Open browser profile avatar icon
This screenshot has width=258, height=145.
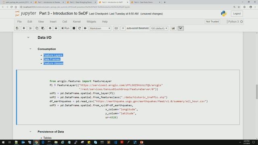[x=251, y=7]
